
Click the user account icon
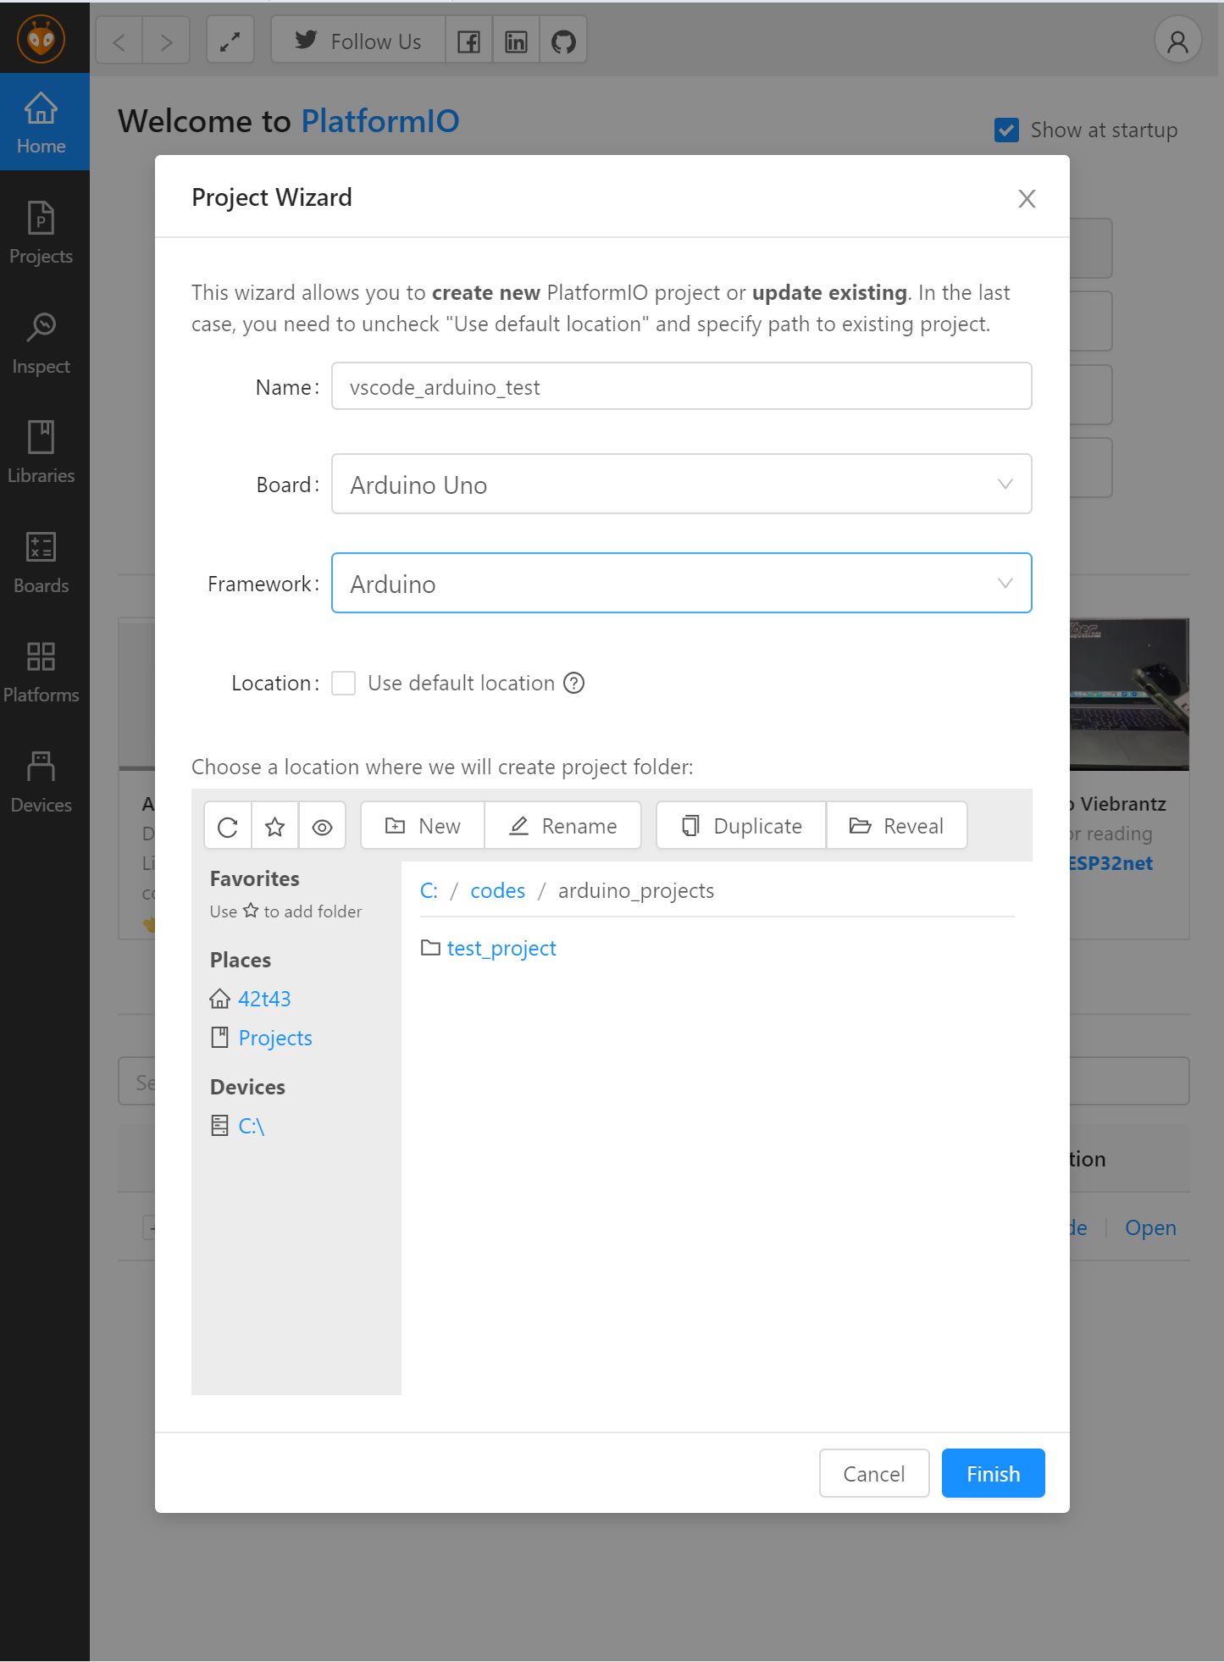(1177, 41)
